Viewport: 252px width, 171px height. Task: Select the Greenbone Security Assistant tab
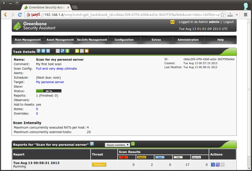pos(47,7)
